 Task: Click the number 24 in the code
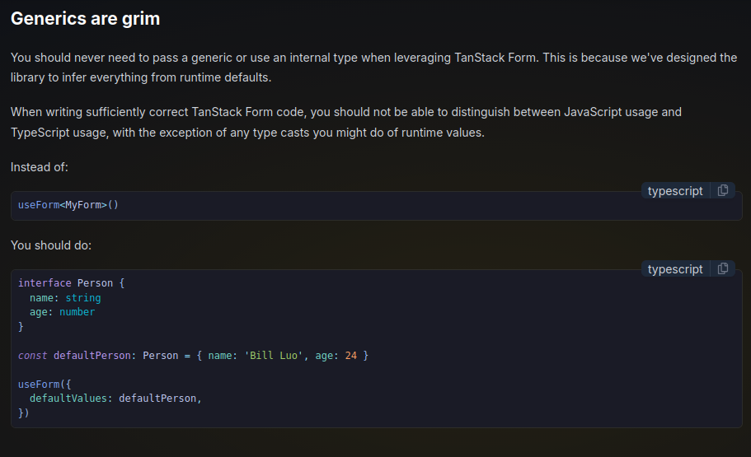[x=351, y=356]
